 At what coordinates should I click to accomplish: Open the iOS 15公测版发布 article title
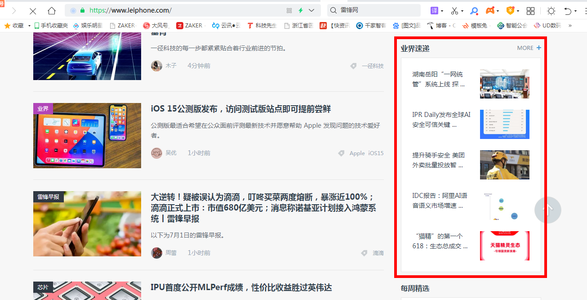pos(241,109)
